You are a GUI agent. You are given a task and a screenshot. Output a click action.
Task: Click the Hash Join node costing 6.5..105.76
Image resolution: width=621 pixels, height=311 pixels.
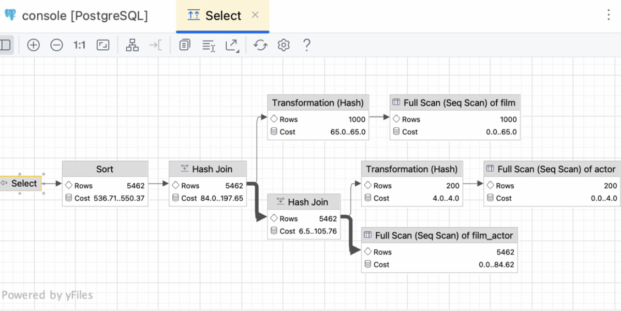pos(304,216)
